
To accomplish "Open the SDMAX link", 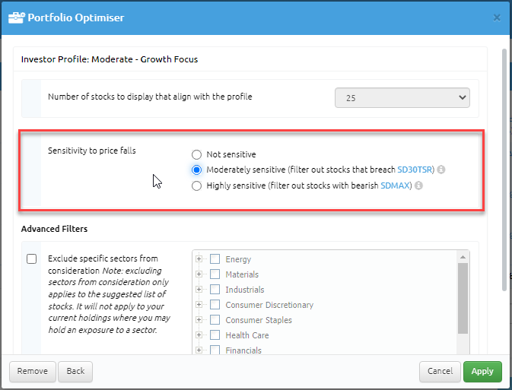I will point(395,185).
